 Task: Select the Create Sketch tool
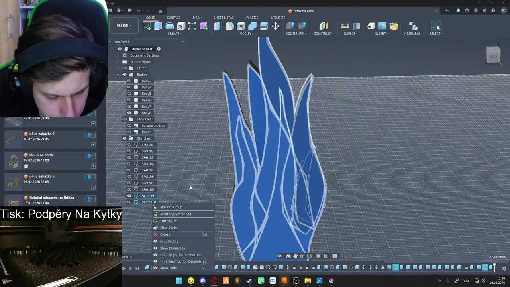147,26
